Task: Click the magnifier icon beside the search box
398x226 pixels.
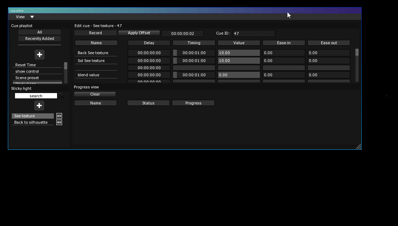Action: coord(61,96)
